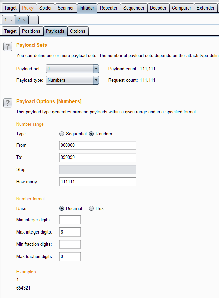Viewport: 219px width, 298px height.
Task: Open the Payload type dropdown
Action: 72,80
